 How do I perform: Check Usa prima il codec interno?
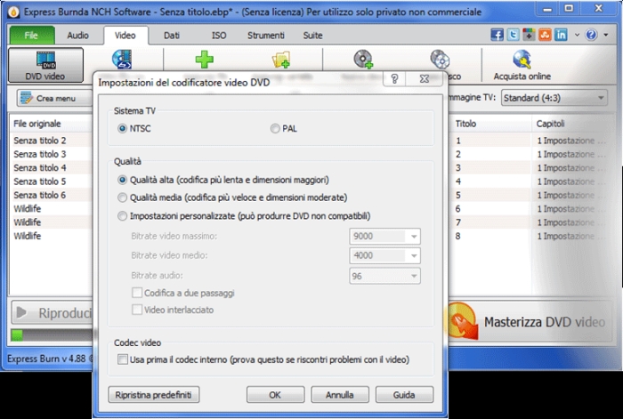(x=123, y=359)
